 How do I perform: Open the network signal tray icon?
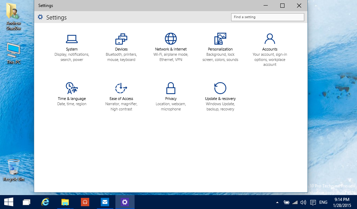pyautogui.click(x=295, y=202)
